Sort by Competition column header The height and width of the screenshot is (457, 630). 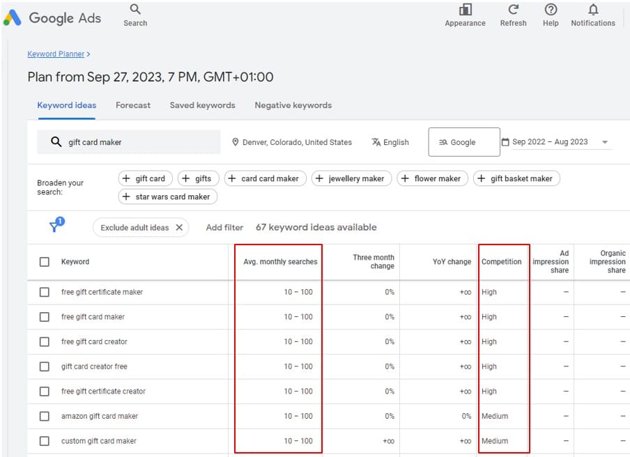pos(502,262)
